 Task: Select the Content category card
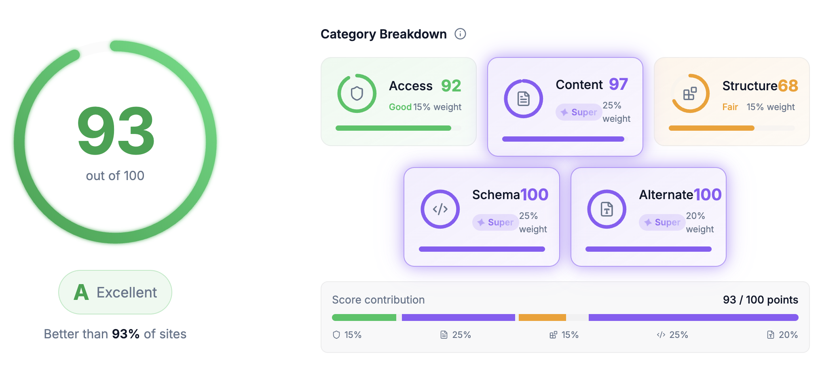[x=565, y=106]
